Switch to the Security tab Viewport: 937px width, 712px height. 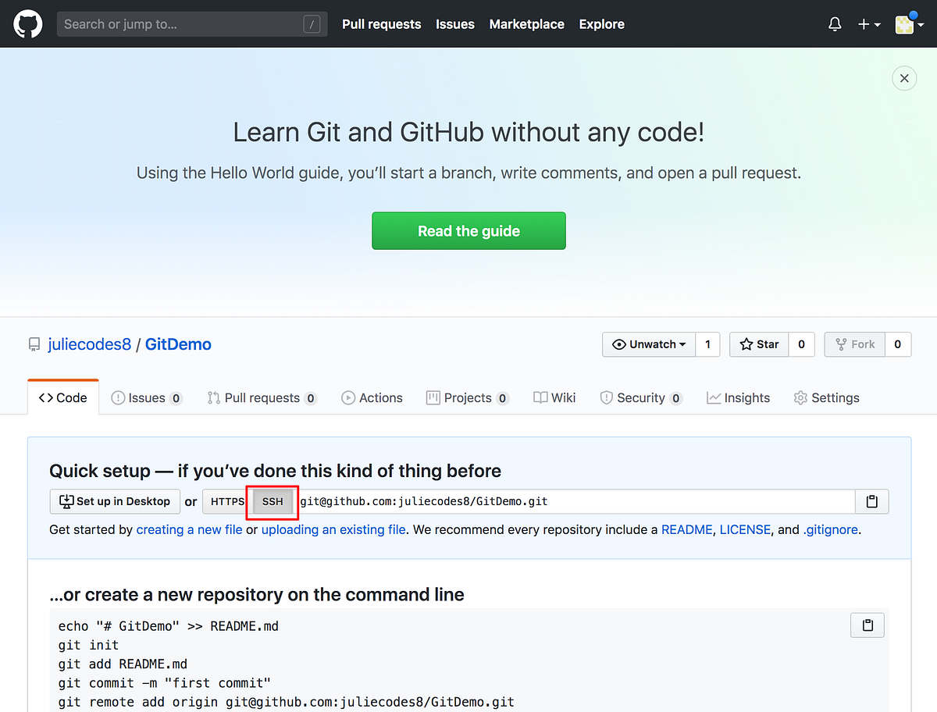point(641,398)
